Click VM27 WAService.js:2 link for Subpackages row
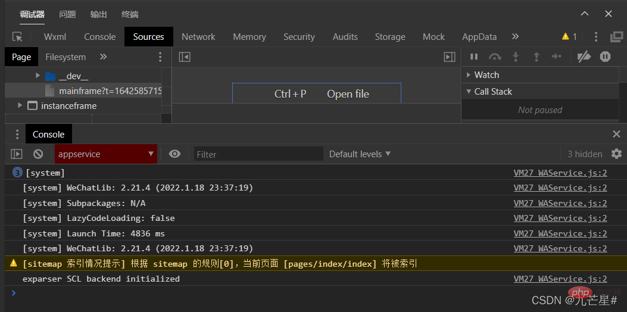Screen dimensions: 627x312 (x=560, y=203)
